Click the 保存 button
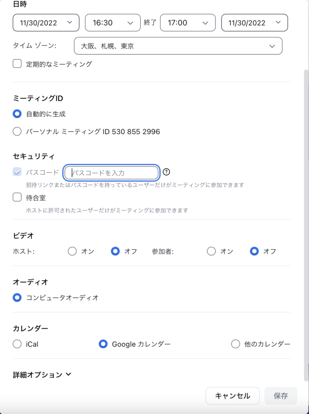The image size is (309, 414). tap(281, 396)
